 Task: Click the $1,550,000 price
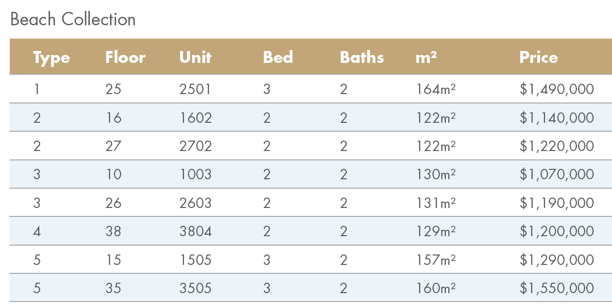pyautogui.click(x=556, y=288)
